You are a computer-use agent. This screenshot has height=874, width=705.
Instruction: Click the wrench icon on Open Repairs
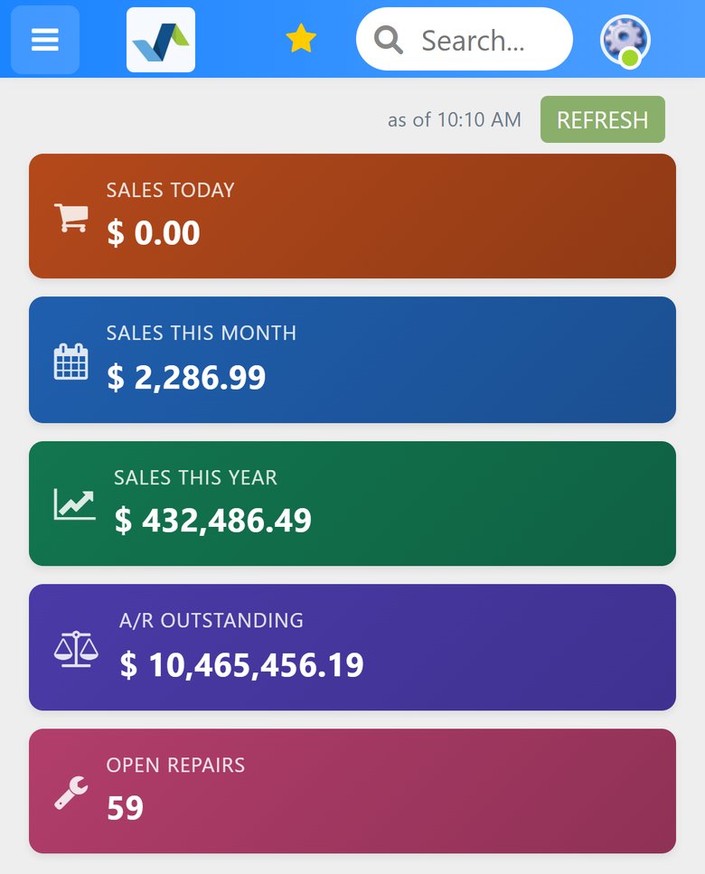coord(70,792)
